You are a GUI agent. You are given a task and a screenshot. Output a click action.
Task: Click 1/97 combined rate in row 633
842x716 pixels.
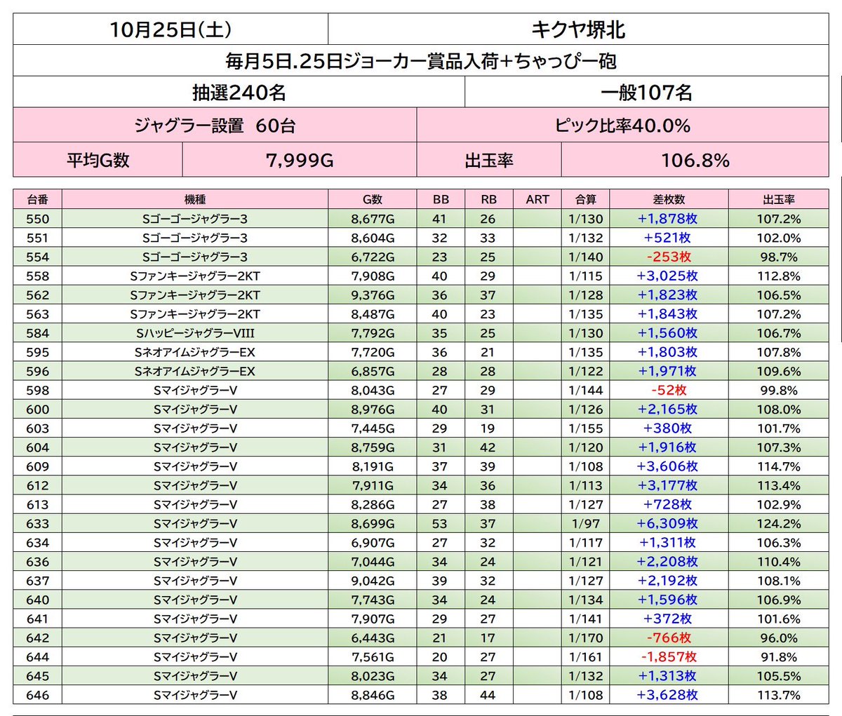pyautogui.click(x=585, y=524)
